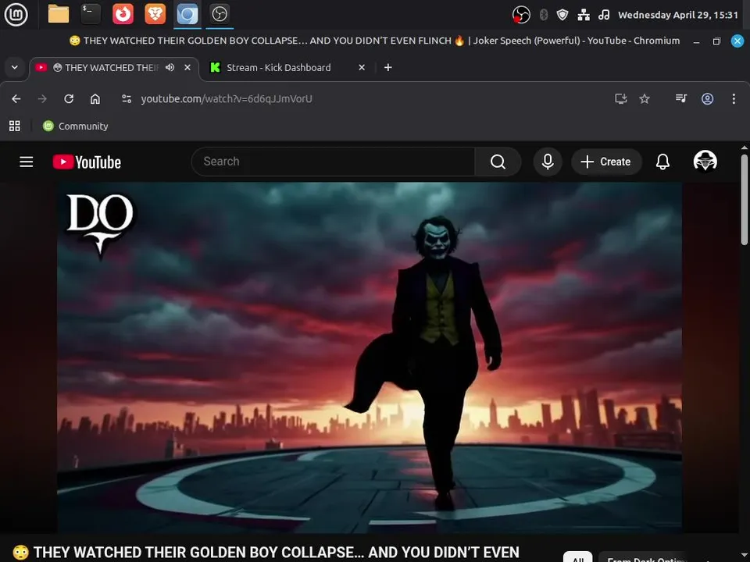Click the Joker video player
The width and height of the screenshot is (750, 562).
(x=370, y=357)
